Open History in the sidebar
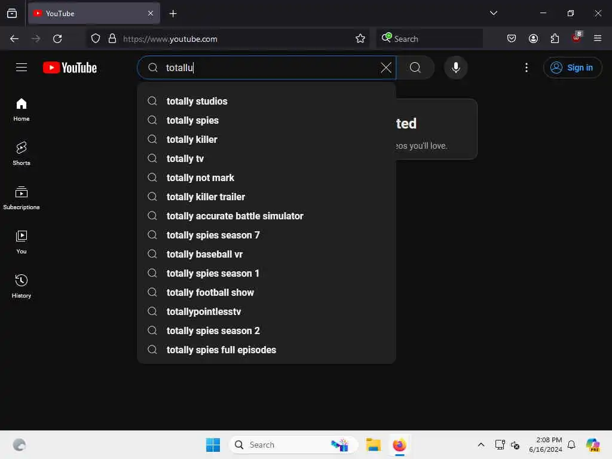 pyautogui.click(x=22, y=286)
